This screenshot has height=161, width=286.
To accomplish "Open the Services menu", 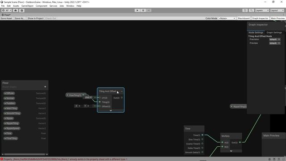I will [53, 6].
